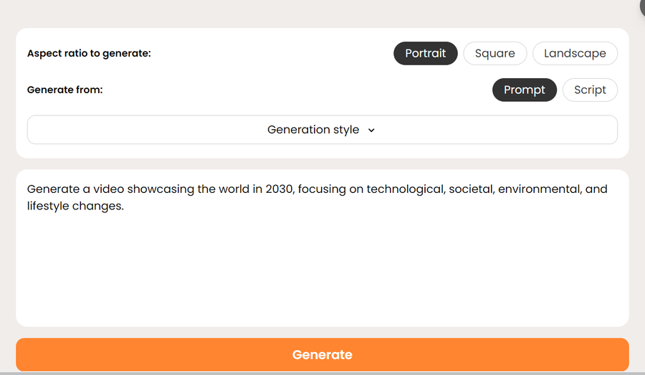Choose the Square aspect ratio option
This screenshot has height=375, width=645.
point(494,54)
